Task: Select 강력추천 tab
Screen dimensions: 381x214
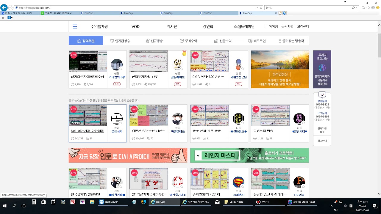Action: point(86,41)
